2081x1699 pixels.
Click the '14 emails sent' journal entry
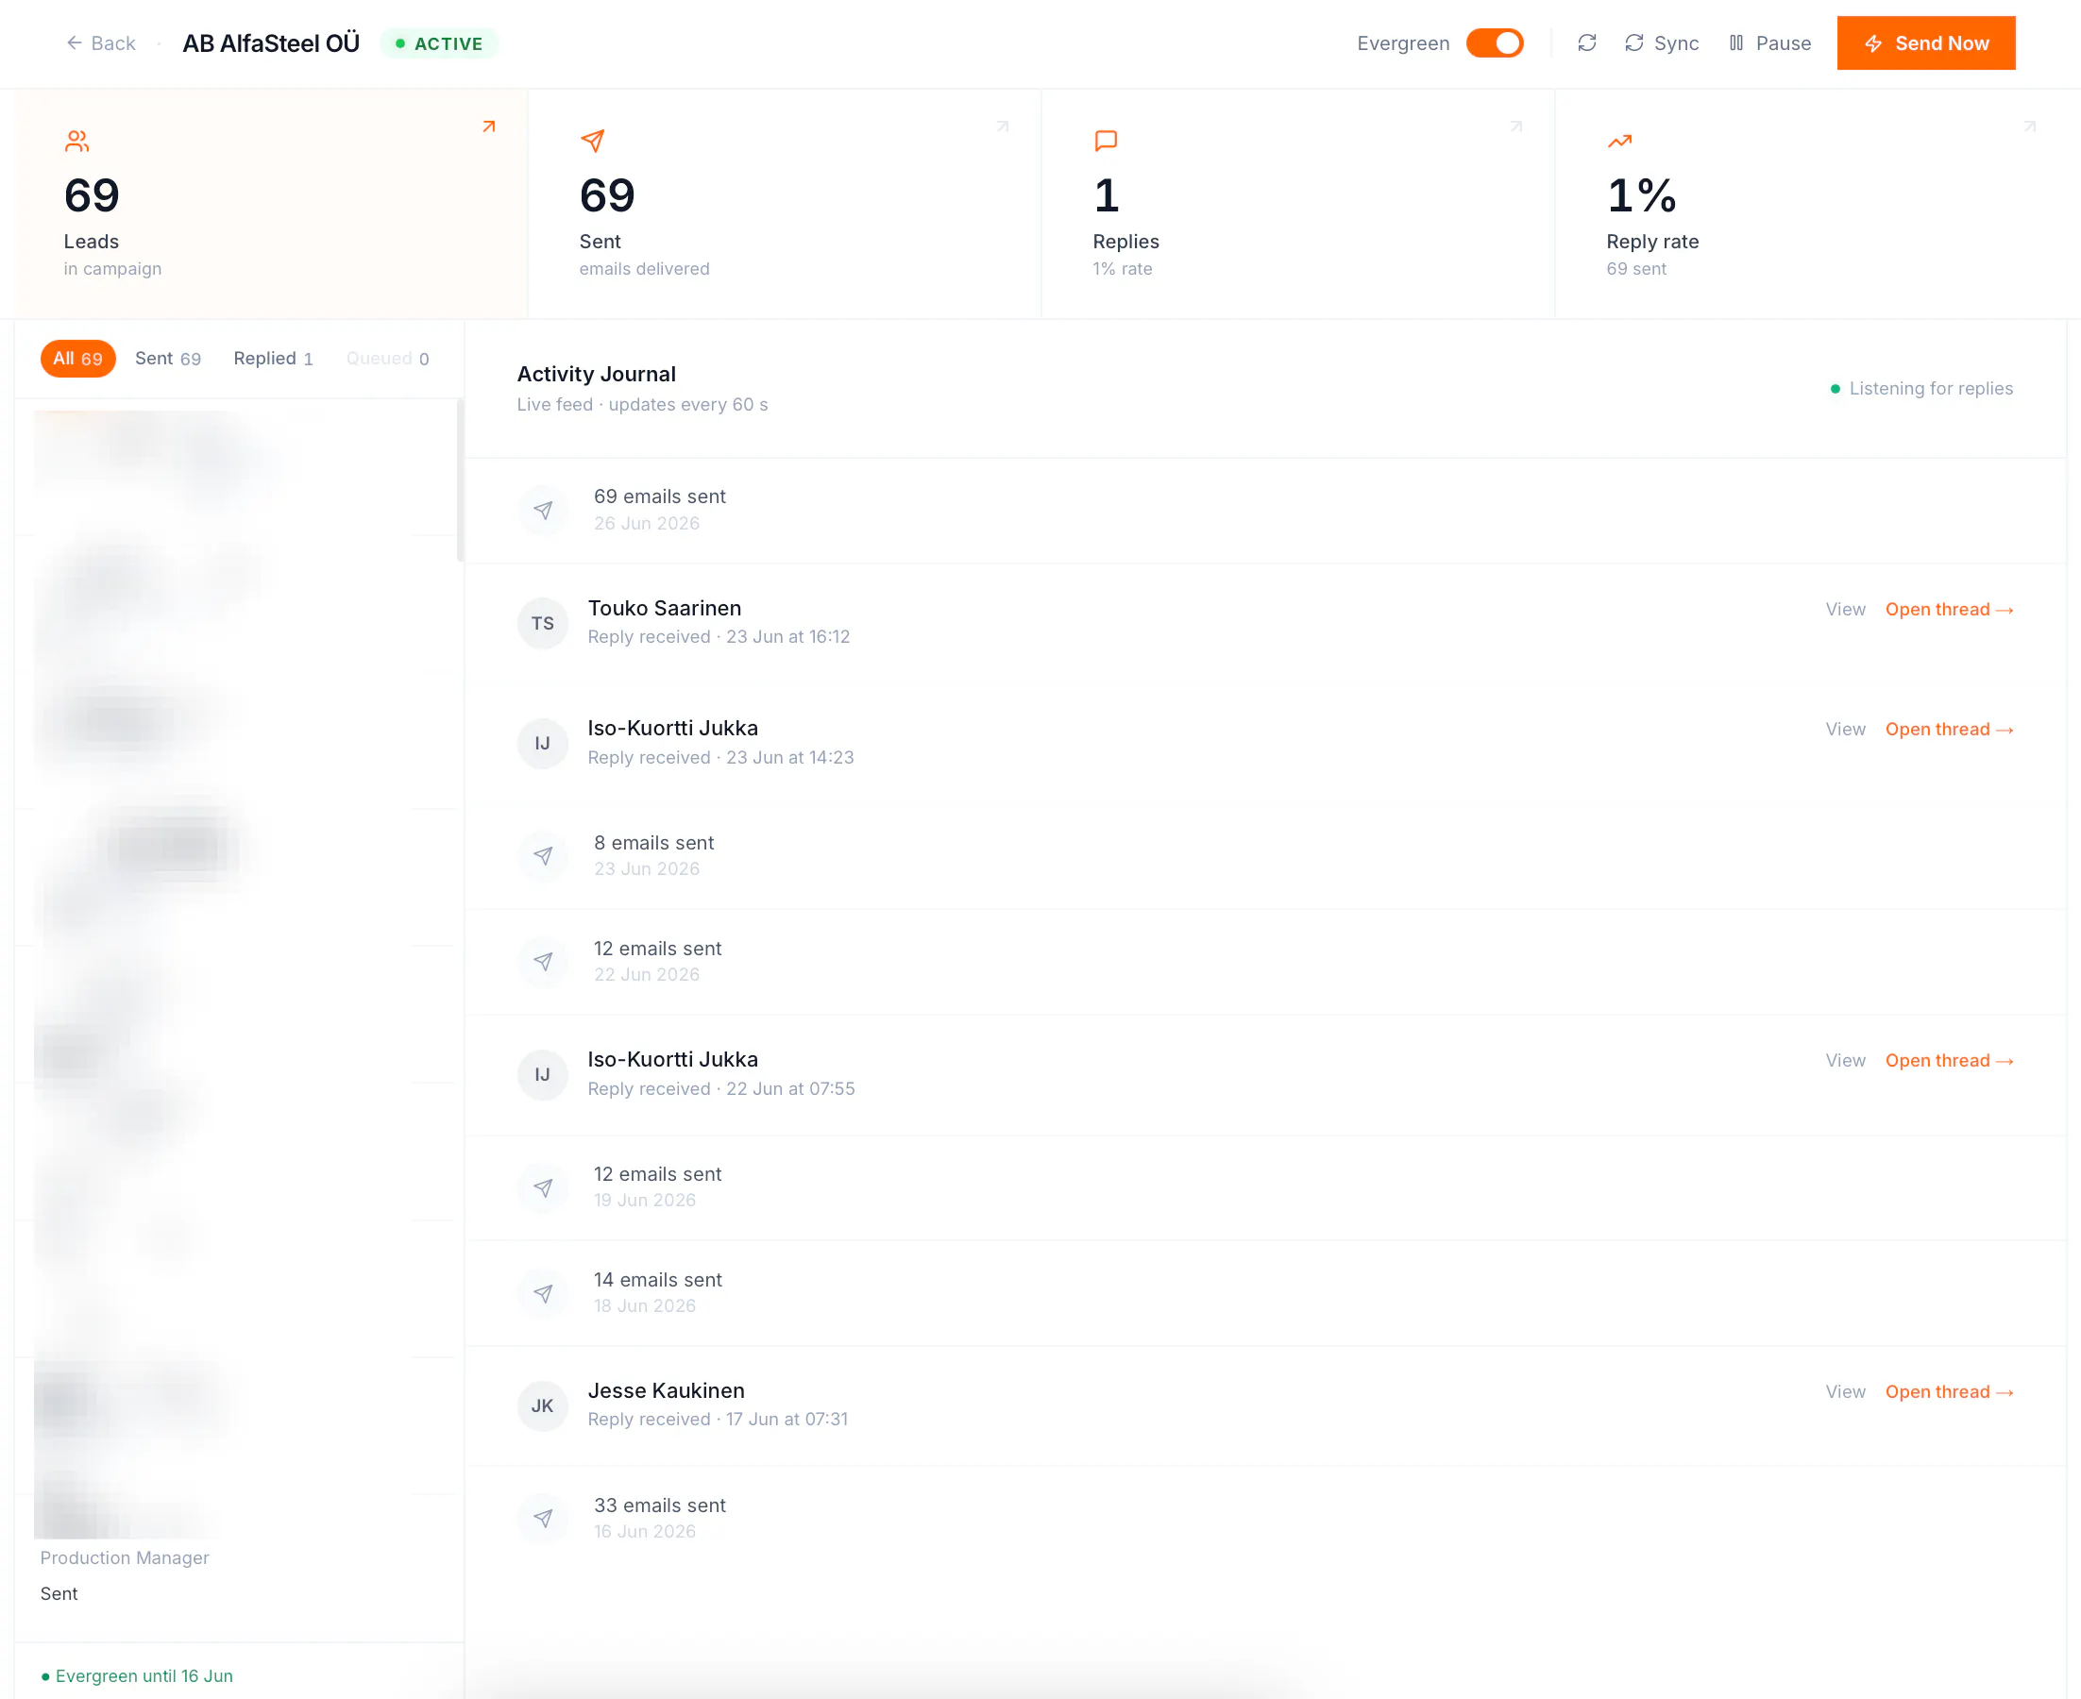coord(1264,1294)
